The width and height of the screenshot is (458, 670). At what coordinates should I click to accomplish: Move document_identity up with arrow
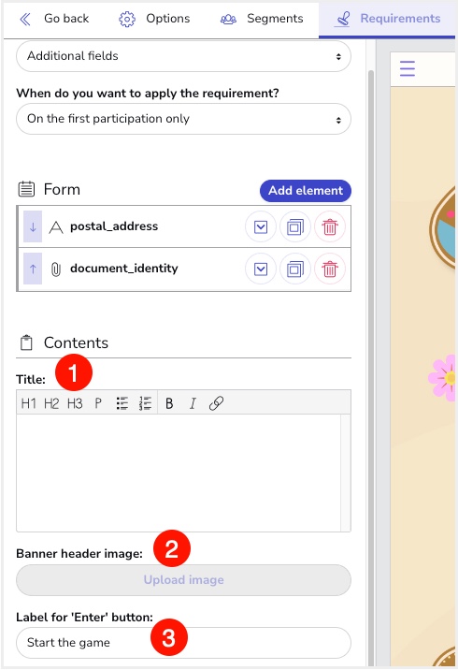[33, 269]
